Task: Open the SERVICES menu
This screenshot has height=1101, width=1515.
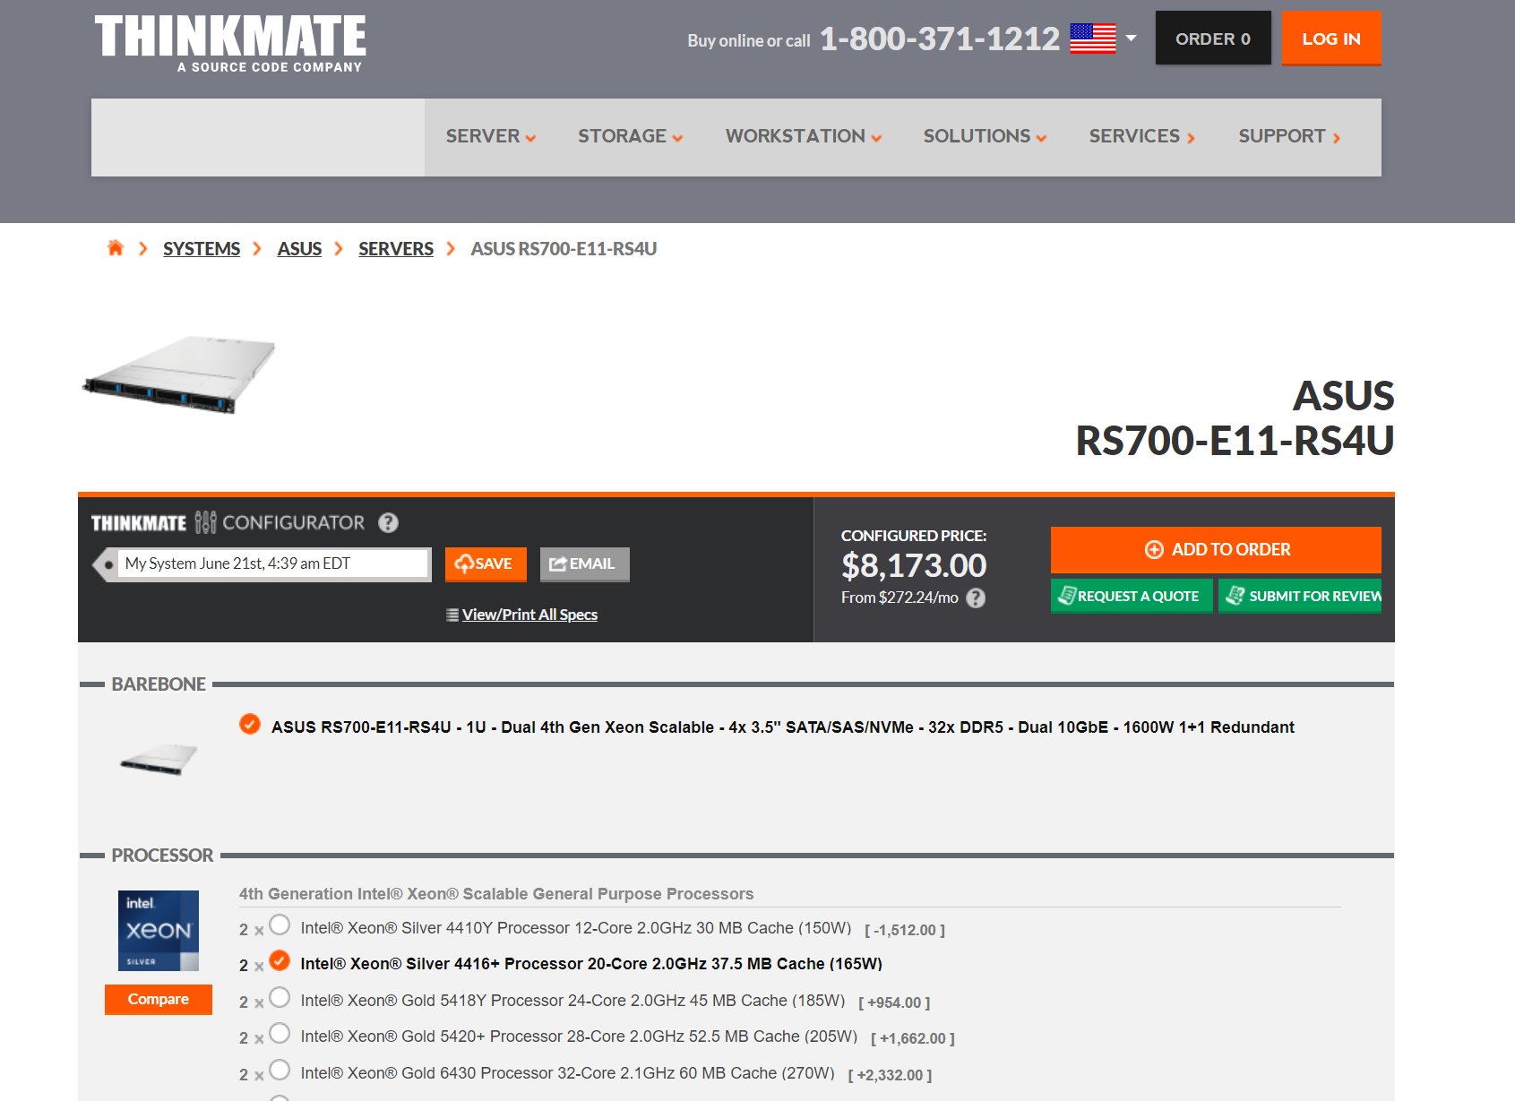Action: point(1142,136)
